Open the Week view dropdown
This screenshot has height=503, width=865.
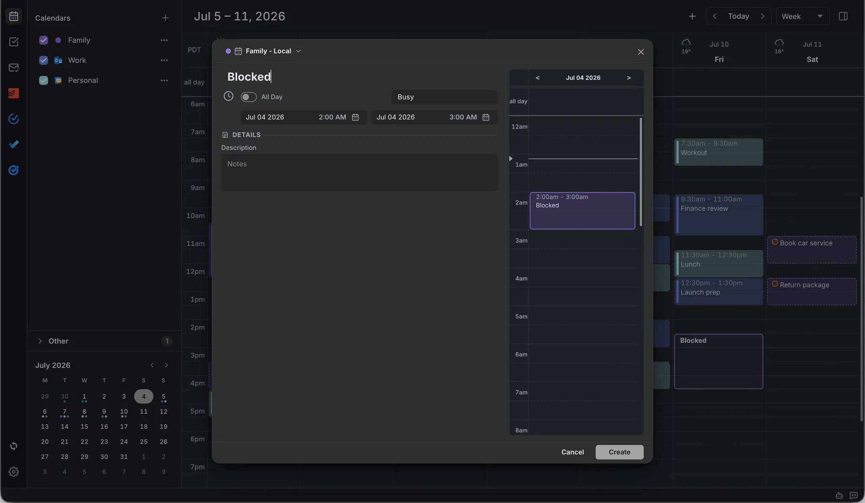[802, 16]
